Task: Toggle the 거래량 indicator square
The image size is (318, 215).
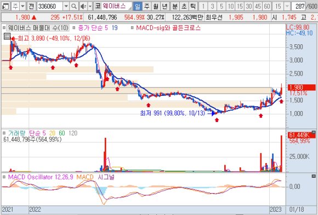Action: click(x=4, y=133)
